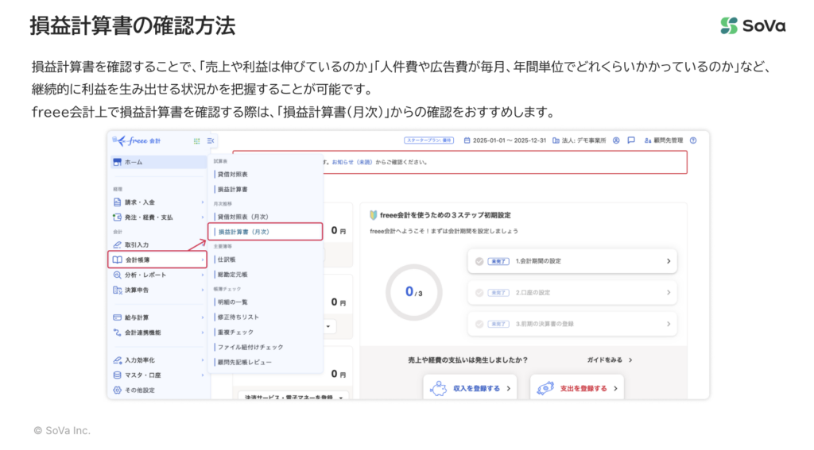Screen dimensions: 814x450
Task: Open 仕訳帳 in the submenu
Action: [227, 259]
